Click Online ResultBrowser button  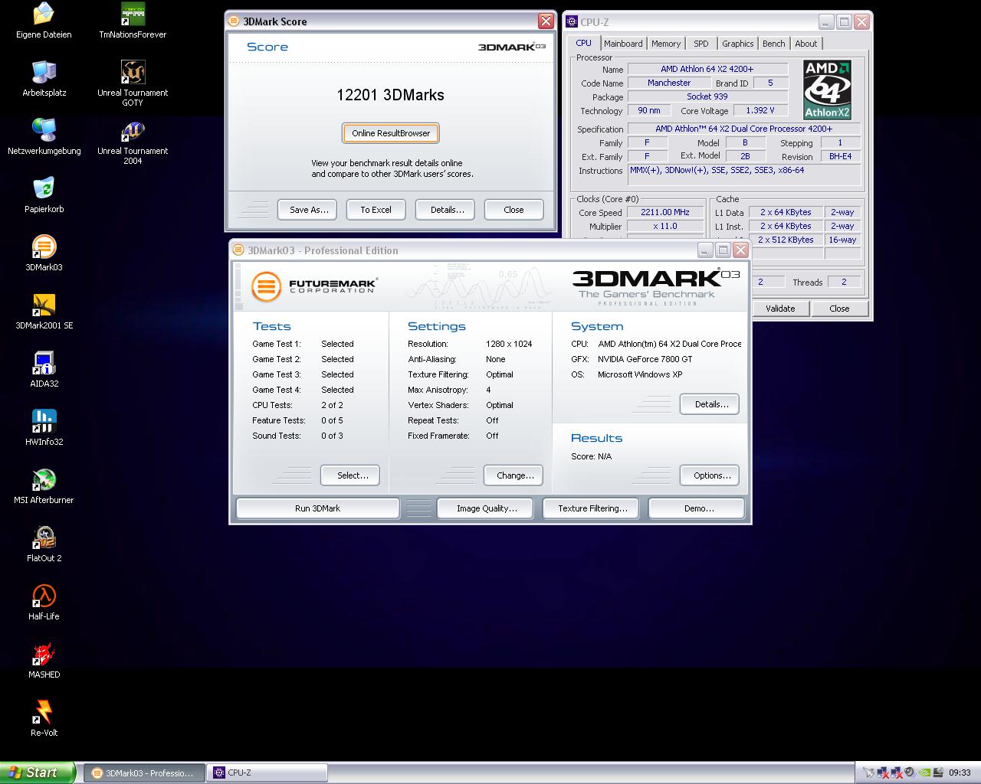[x=391, y=133]
